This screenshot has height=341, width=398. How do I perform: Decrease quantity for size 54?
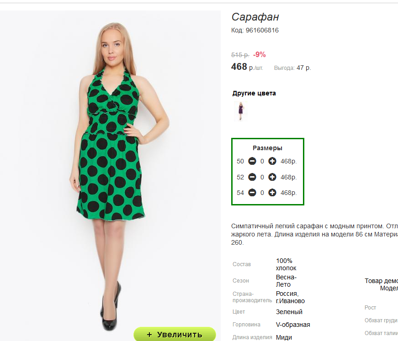[x=252, y=193]
